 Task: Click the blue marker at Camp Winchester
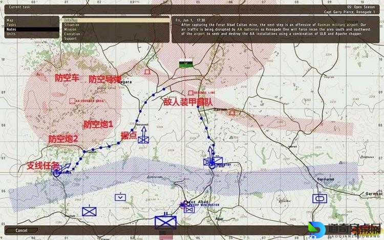(x=189, y=209)
